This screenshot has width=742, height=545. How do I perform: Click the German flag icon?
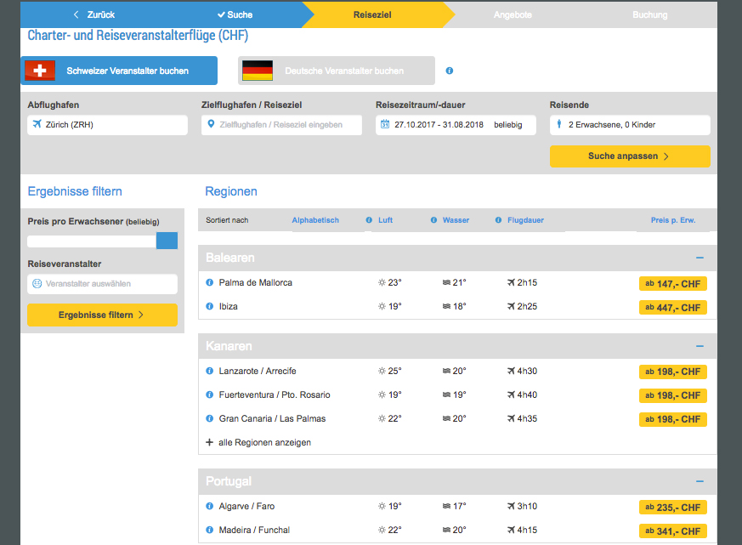click(x=257, y=71)
